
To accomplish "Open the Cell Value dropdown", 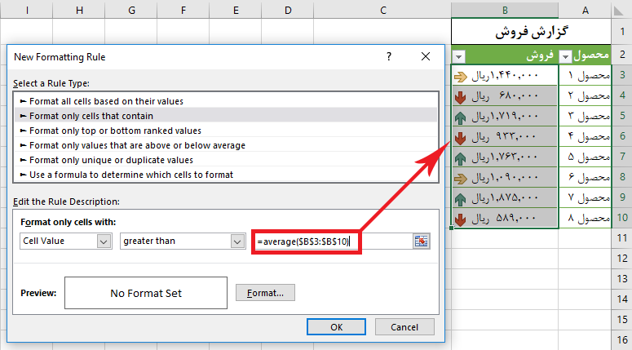I will pos(104,241).
